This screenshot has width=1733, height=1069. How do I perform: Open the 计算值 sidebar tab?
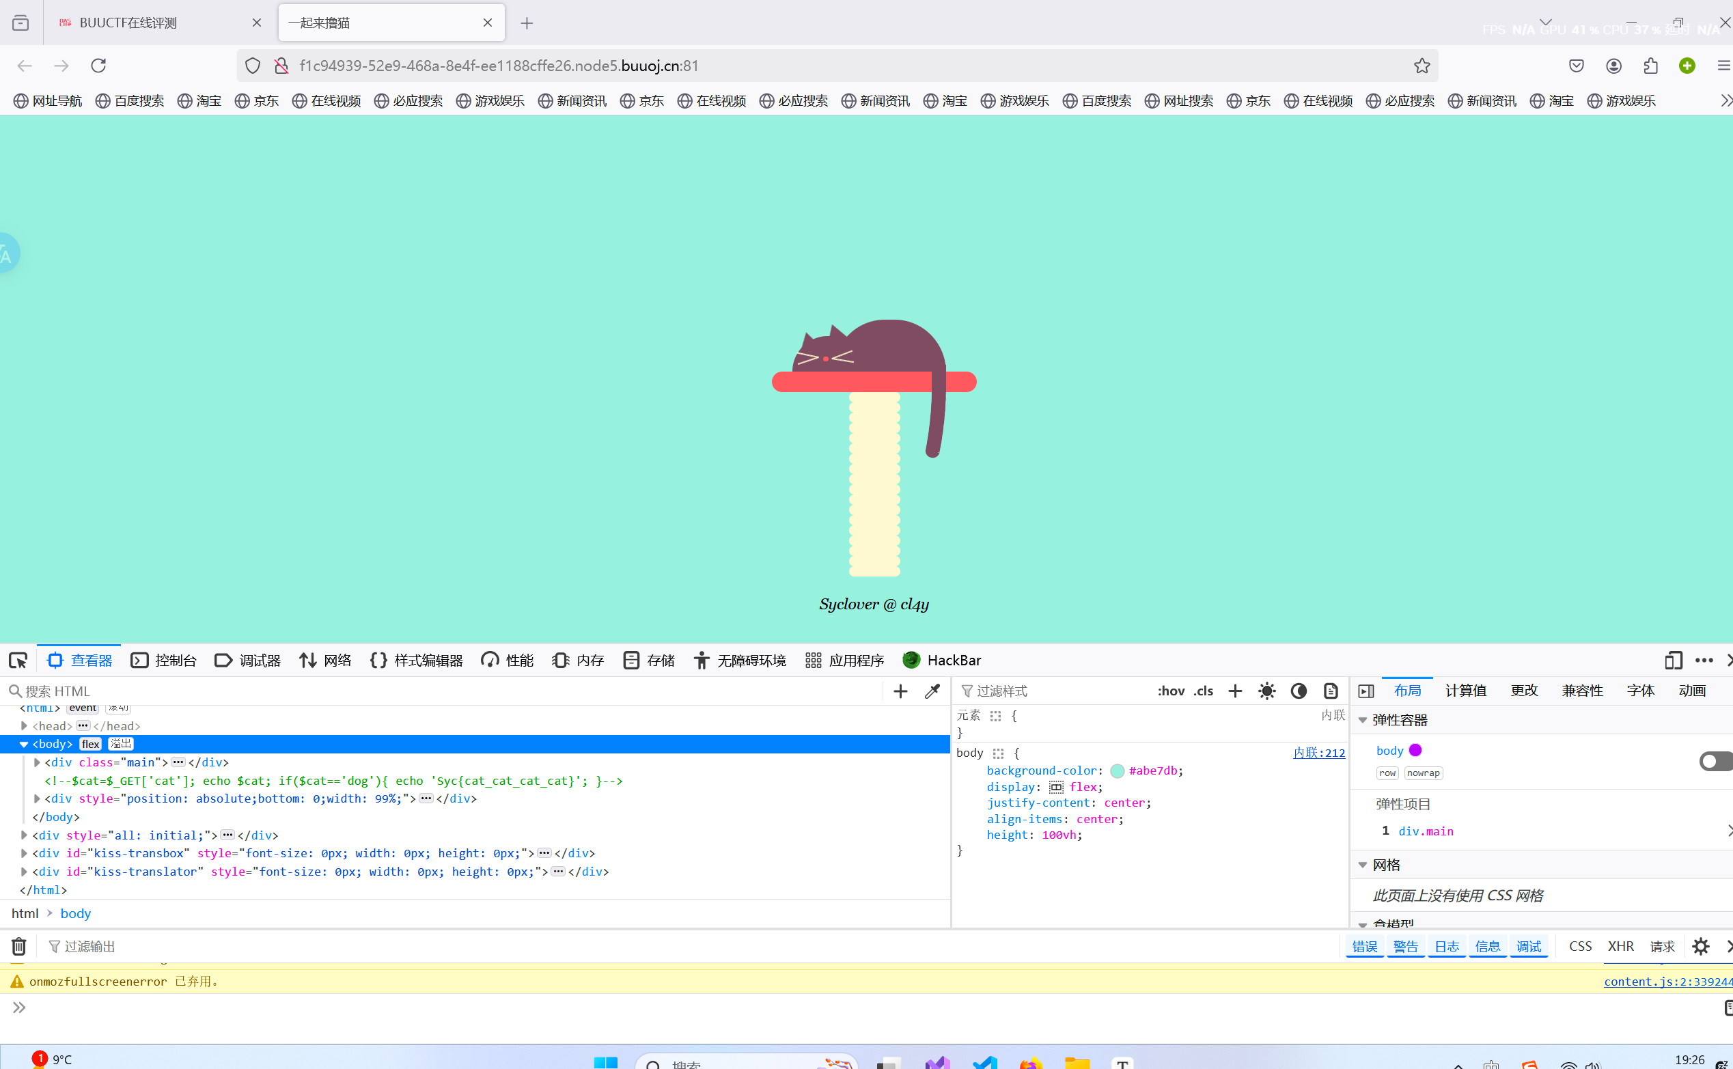click(1465, 691)
